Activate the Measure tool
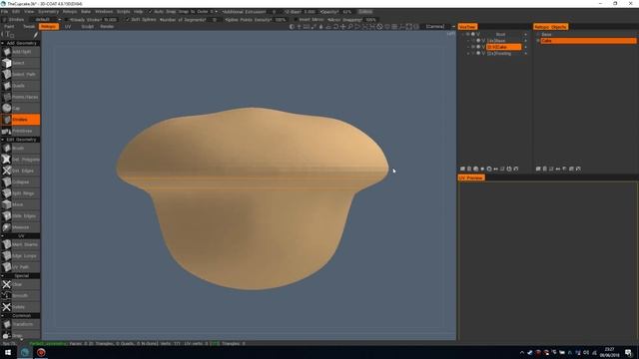639x359 pixels. pyautogui.click(x=20, y=227)
